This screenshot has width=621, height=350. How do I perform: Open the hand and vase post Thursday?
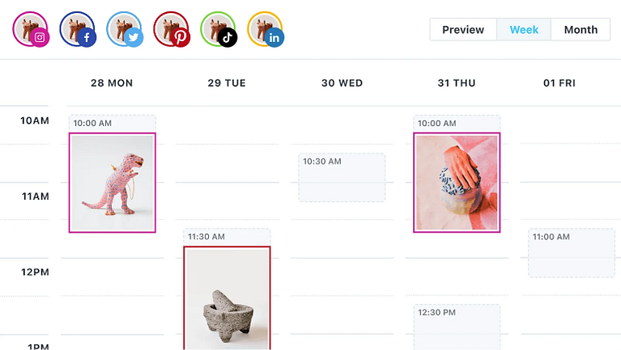457,183
